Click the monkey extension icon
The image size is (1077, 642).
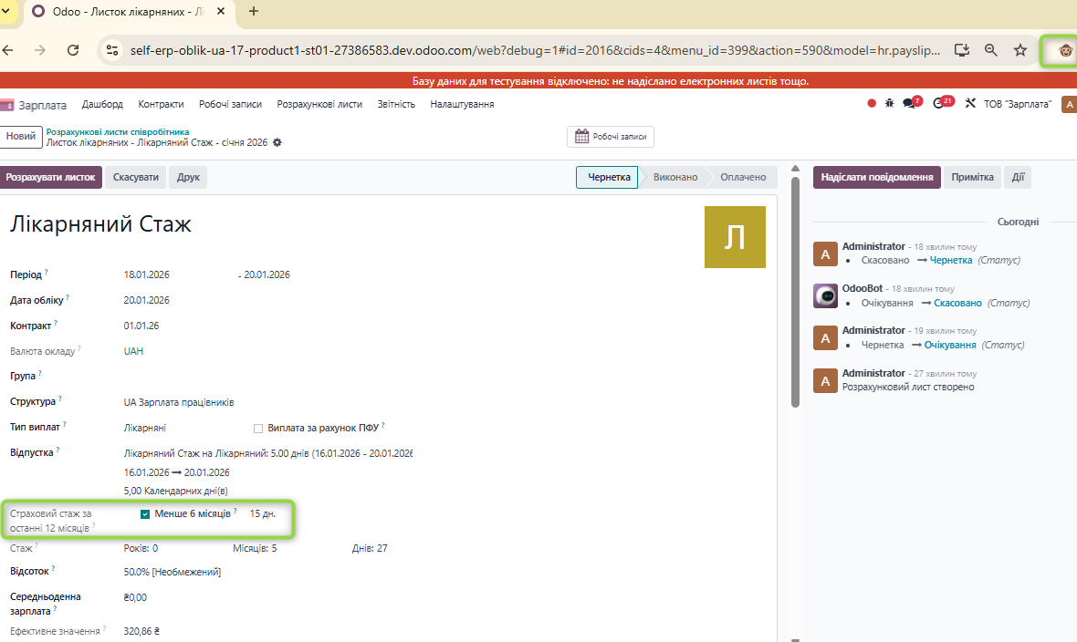(1064, 50)
